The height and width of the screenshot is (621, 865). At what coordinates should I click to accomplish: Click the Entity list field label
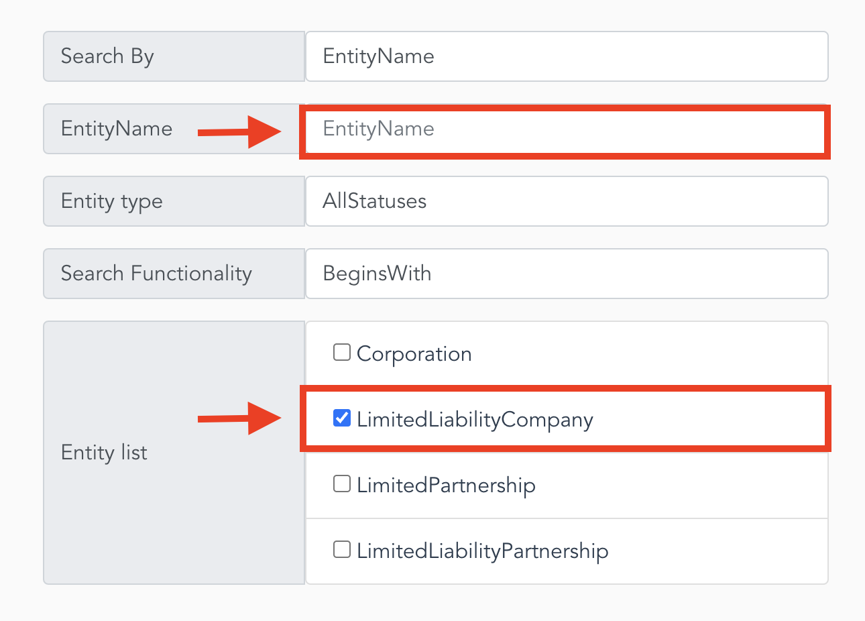pyautogui.click(x=104, y=453)
